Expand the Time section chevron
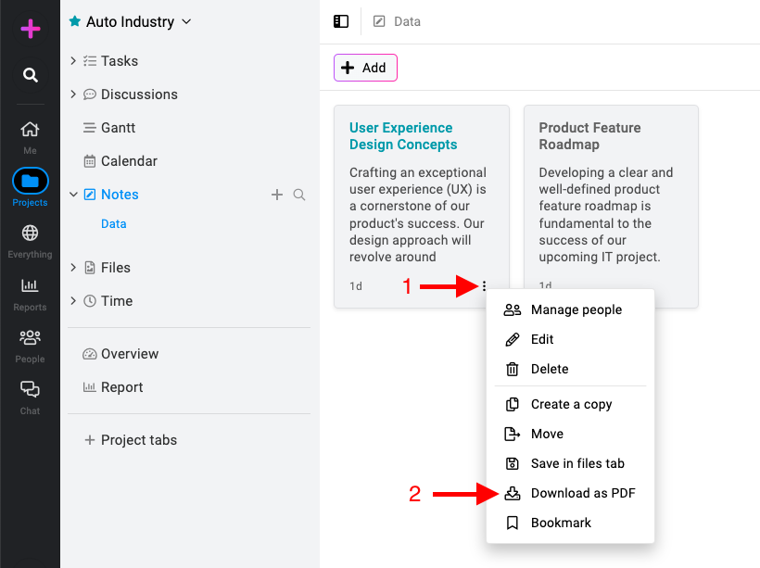The image size is (760, 568). tap(73, 301)
